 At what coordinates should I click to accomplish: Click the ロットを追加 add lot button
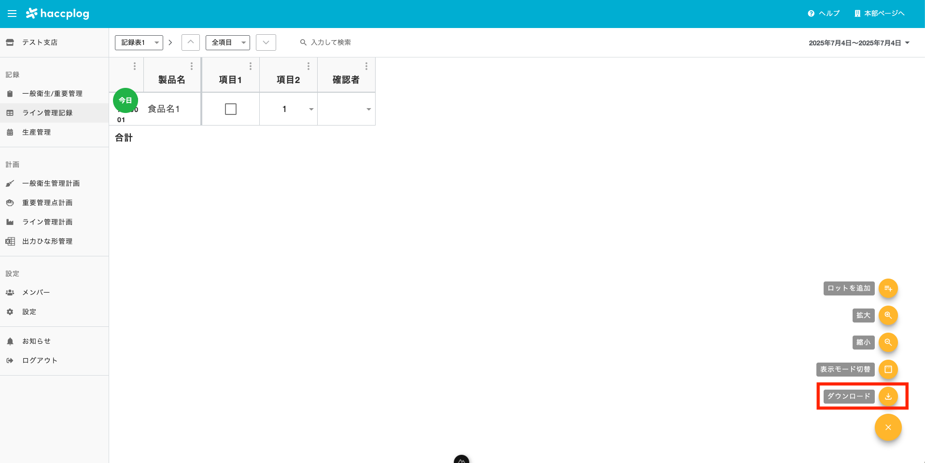tap(888, 288)
